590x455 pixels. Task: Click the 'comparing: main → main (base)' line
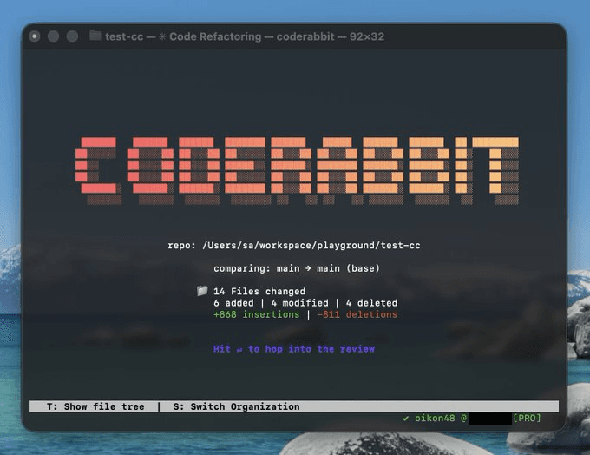point(297,268)
